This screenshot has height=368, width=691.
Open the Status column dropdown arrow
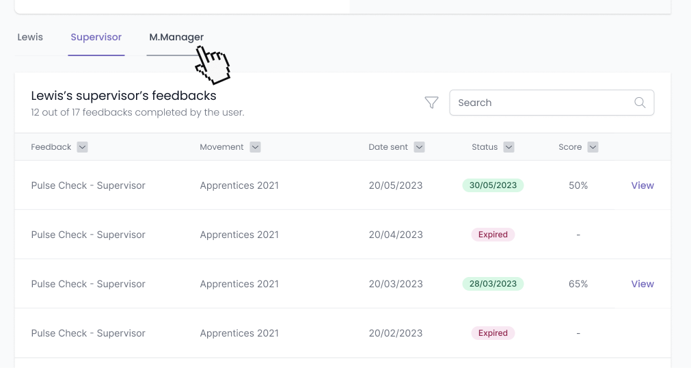509,147
